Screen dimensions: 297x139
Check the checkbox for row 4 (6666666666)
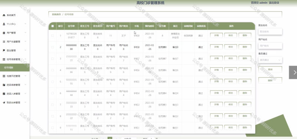53,70
